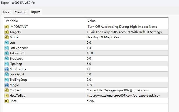Click the integer icon beside Magic
The image size is (179, 112).
tap(7, 85)
